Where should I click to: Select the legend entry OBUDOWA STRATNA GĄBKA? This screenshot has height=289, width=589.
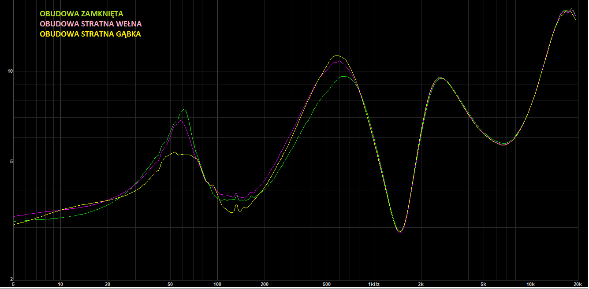tap(90, 33)
